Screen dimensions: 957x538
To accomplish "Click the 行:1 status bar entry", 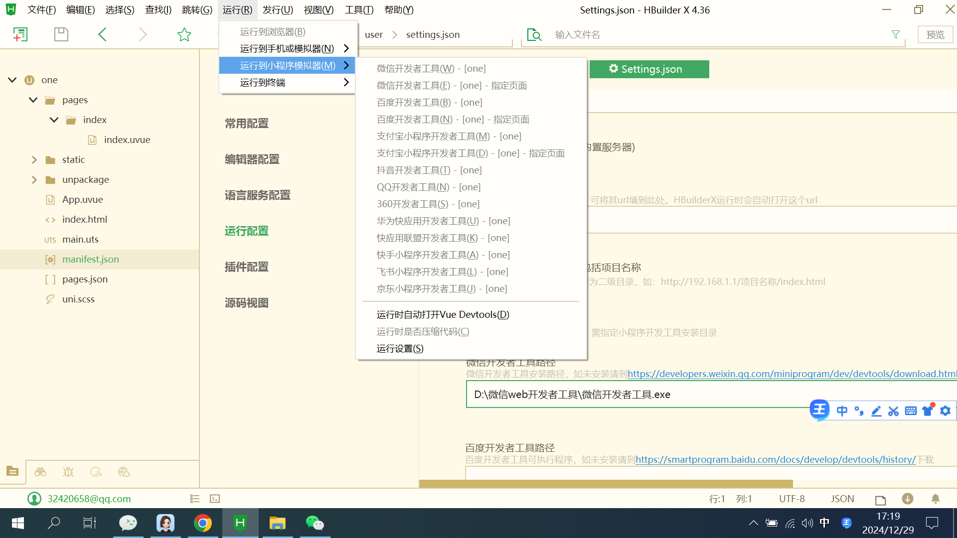I will [717, 499].
